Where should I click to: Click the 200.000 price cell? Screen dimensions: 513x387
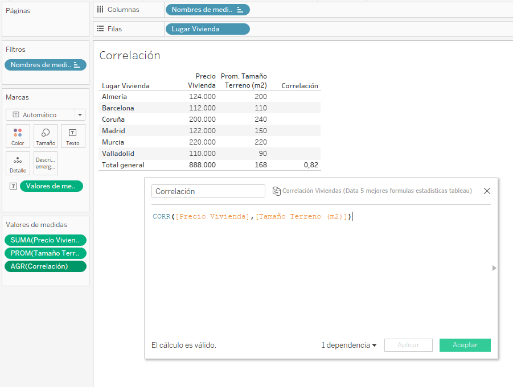point(202,120)
